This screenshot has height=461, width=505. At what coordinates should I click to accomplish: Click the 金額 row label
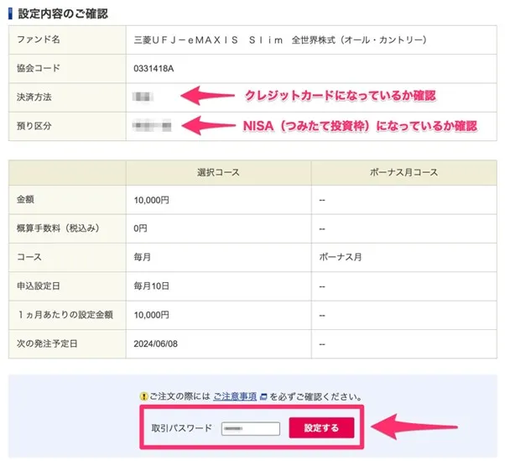pyautogui.click(x=25, y=199)
